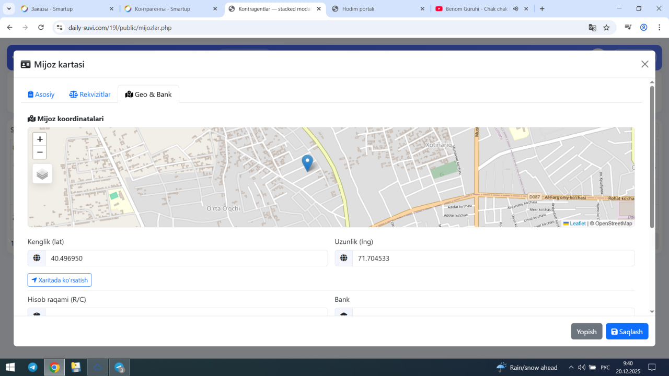Image resolution: width=669 pixels, height=376 pixels.
Task: Close the Hodim portali tab
Action: tap(422, 9)
